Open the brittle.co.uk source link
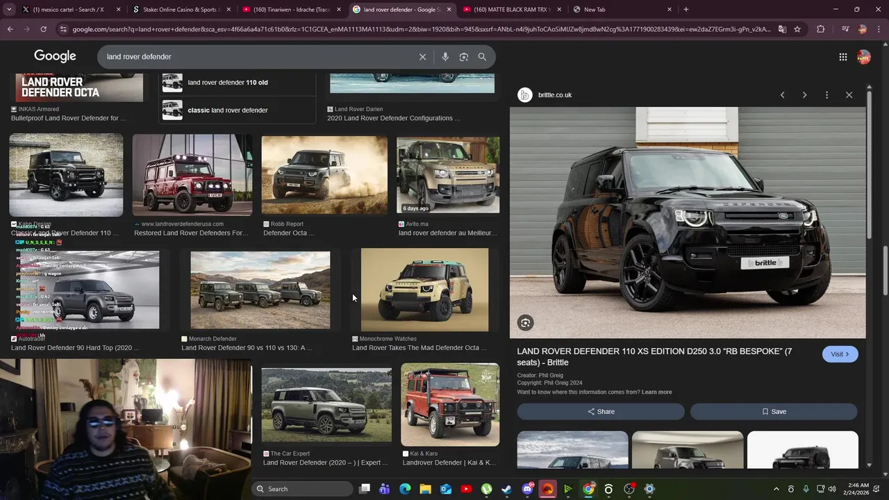Screen dimensions: 889x500 click(x=554, y=95)
